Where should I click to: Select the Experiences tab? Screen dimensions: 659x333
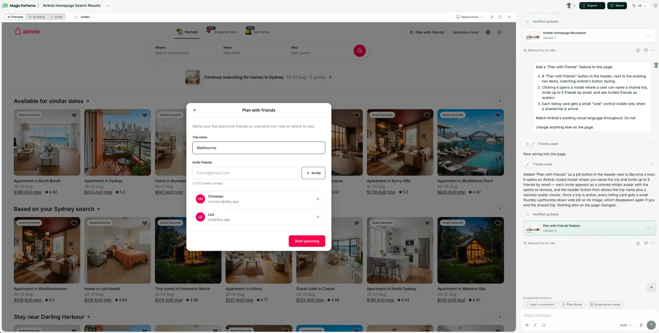222,32
